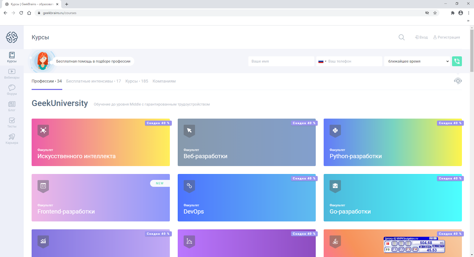Click F1 button in the proxy widget

(x=394, y=250)
